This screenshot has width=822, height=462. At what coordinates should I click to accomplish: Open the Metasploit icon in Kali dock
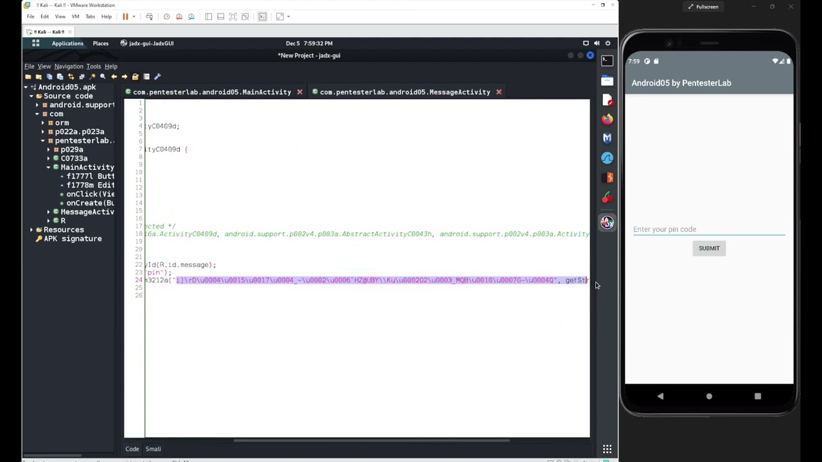(607, 138)
